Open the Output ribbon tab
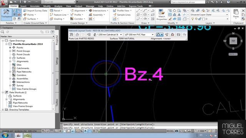Viewport: 246px width, 138px height. click(x=78, y=6)
